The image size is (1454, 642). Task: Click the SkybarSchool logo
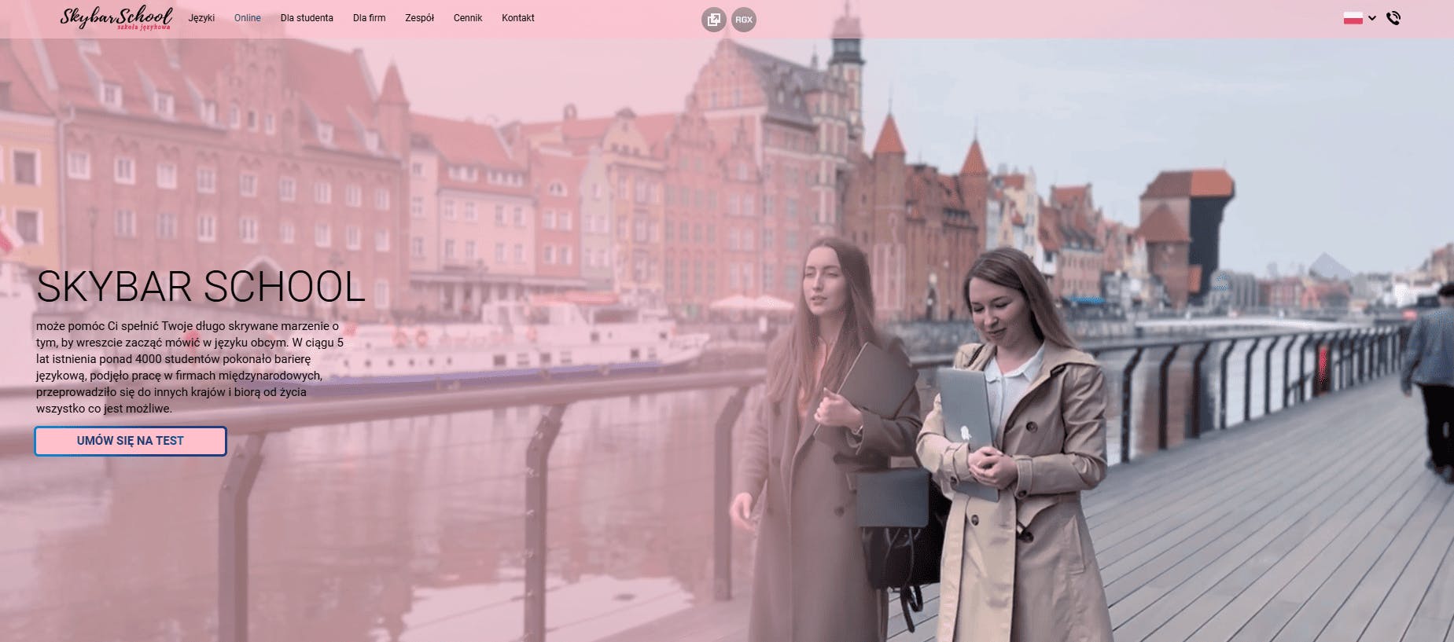116,18
